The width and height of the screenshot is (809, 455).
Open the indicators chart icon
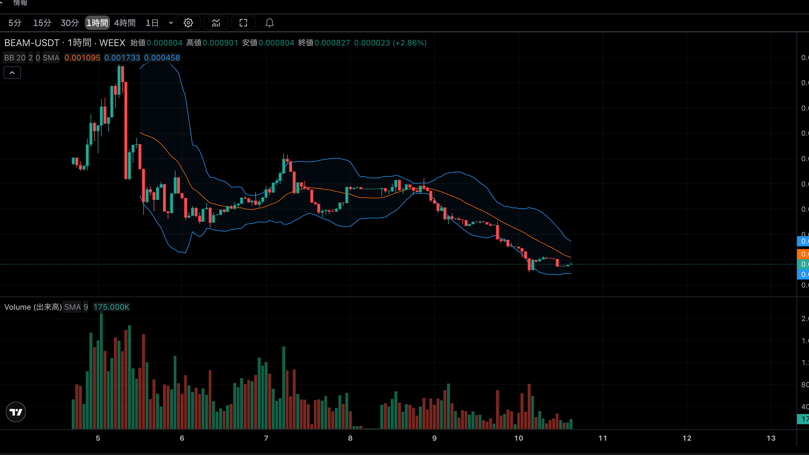coord(216,23)
